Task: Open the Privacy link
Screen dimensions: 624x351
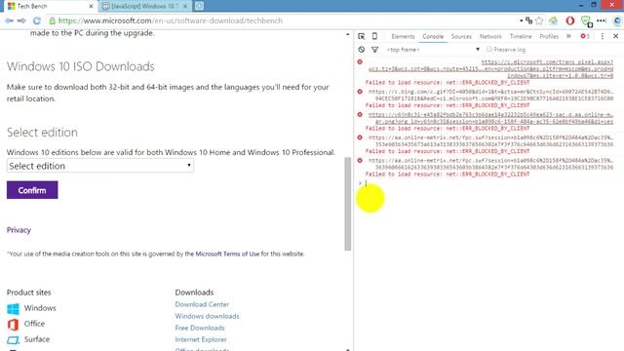Action: (19, 230)
